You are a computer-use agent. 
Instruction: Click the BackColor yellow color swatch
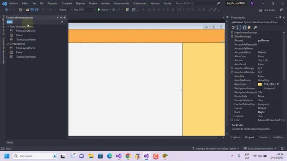260,85
